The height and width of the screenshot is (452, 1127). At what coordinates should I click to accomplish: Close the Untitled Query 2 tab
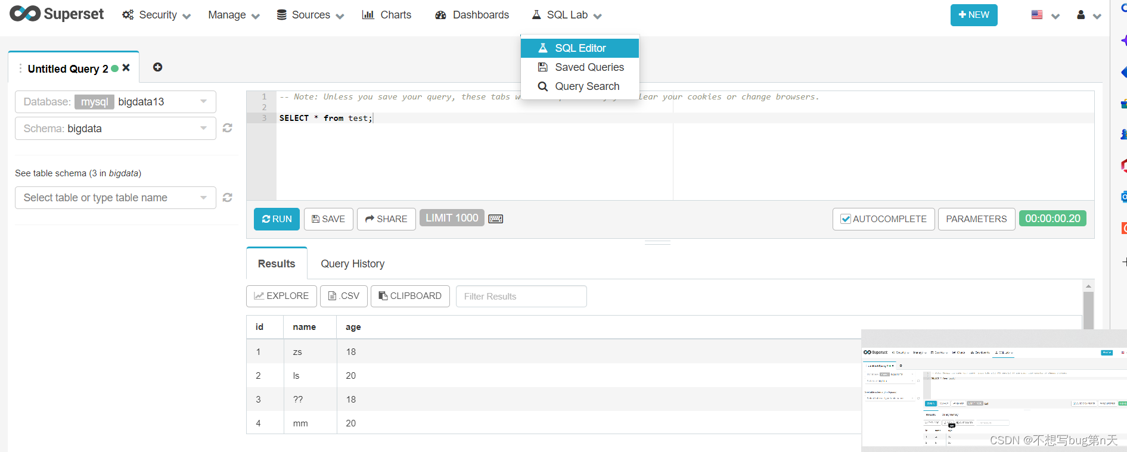[x=126, y=68]
